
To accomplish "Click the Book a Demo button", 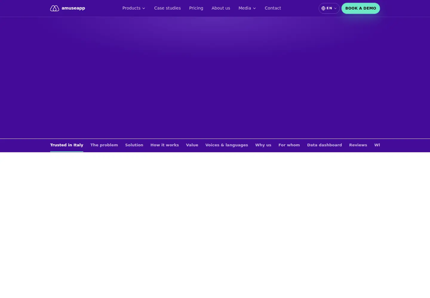I will point(361,8).
